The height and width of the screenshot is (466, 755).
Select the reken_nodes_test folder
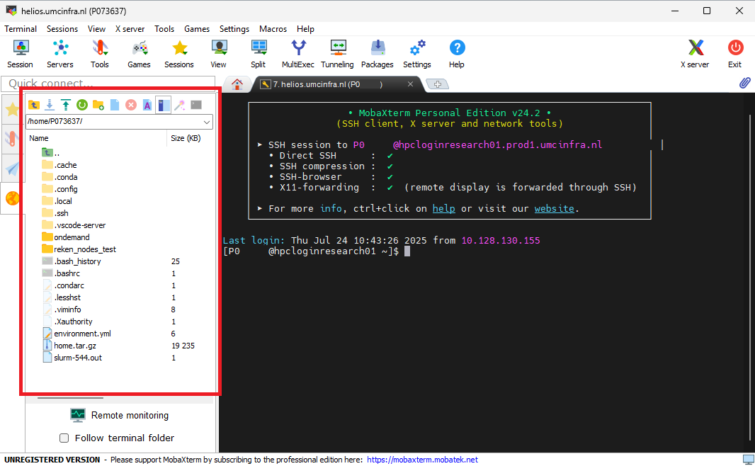click(79, 249)
